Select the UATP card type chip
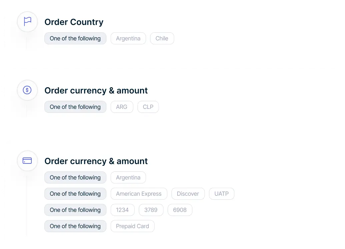Image resolution: width=345 pixels, height=249 pixels. (x=221, y=193)
